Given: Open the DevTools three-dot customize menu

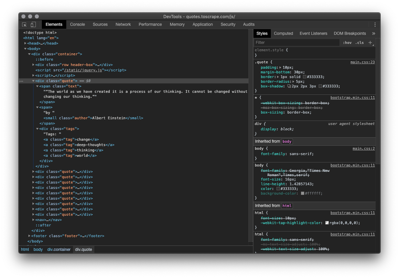Looking at the screenshot, I should click(x=375, y=24).
